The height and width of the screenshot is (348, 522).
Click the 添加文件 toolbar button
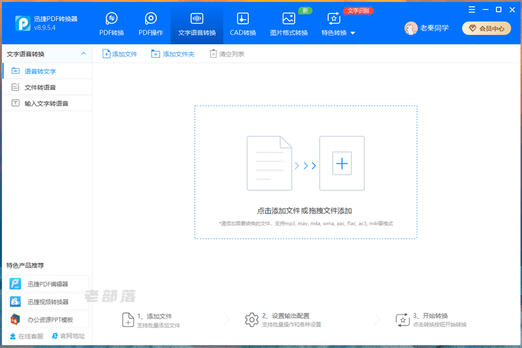(119, 54)
